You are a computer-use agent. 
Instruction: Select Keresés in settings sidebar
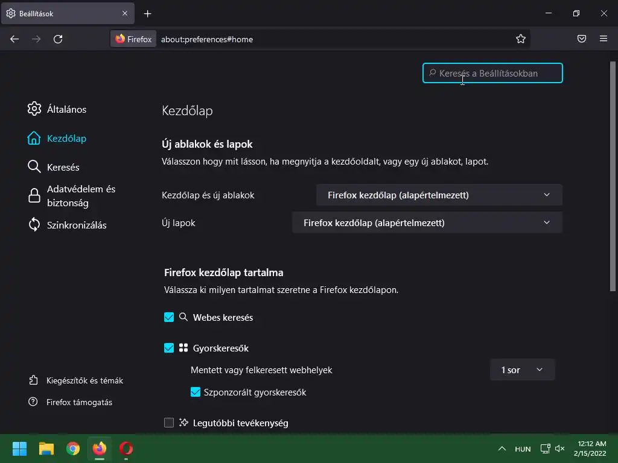click(x=63, y=167)
